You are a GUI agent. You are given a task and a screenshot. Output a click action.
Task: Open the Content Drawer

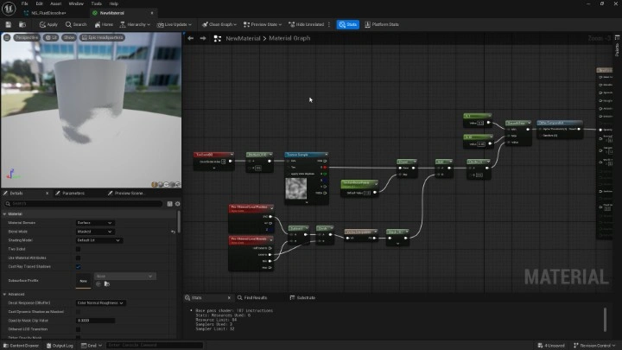pos(22,345)
